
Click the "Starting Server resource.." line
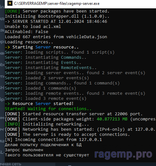point(42,47)
